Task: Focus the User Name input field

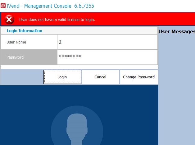Action: coord(107,42)
